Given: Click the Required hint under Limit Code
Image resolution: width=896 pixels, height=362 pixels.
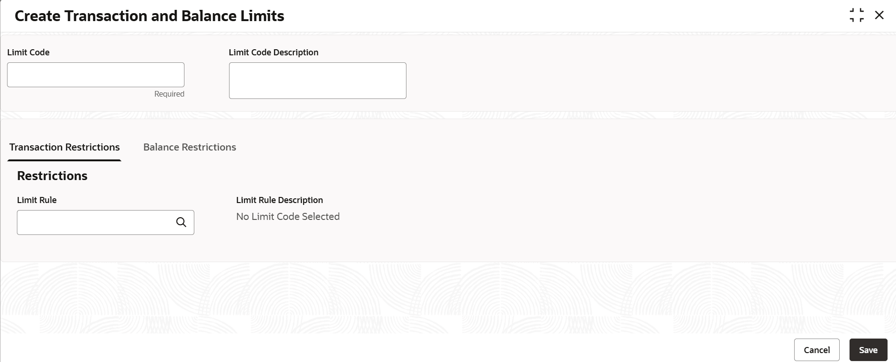Looking at the screenshot, I should pos(169,94).
